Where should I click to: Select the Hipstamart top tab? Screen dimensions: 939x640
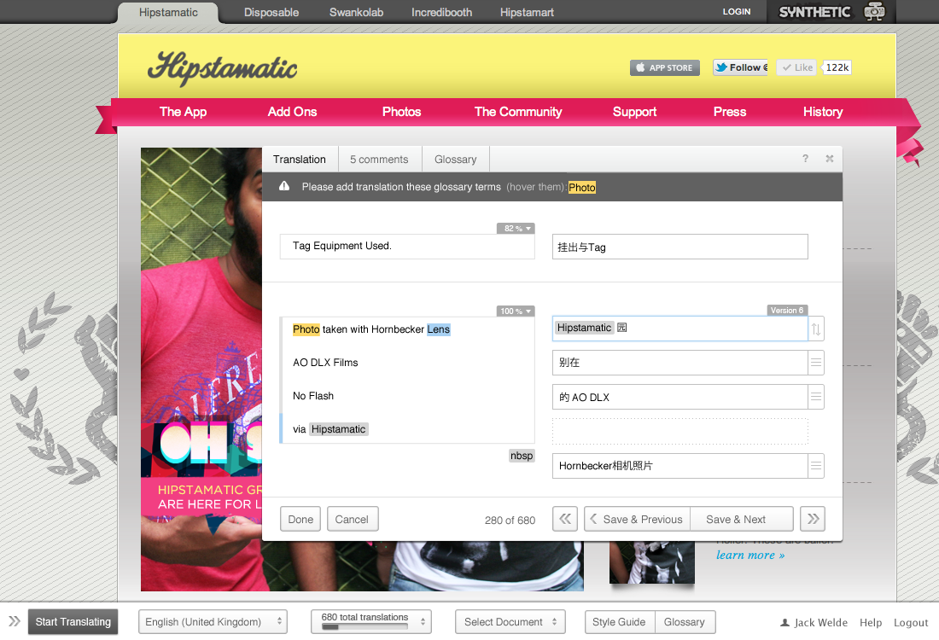527,12
